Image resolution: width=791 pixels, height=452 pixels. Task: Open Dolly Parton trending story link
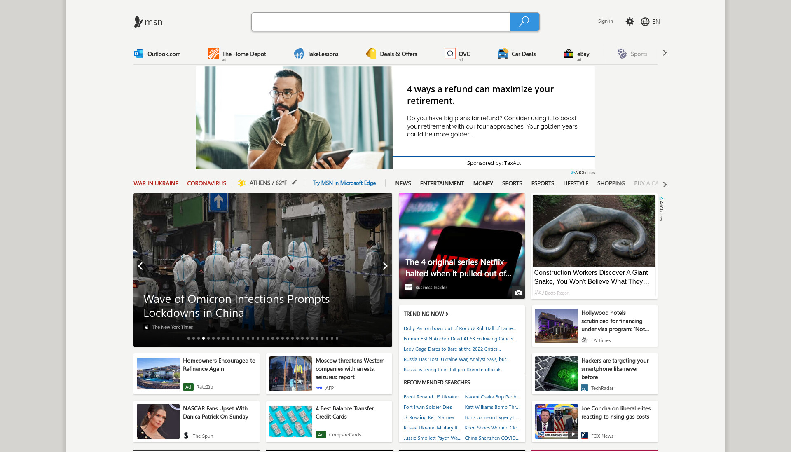pos(460,328)
